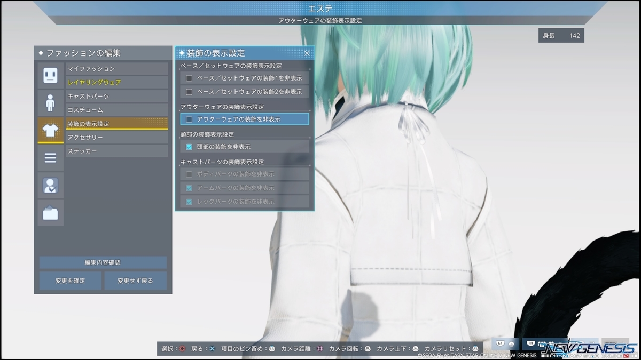Click the カメラ上下 stick icon
Viewport: 641px width, 360px height.
tap(415, 349)
